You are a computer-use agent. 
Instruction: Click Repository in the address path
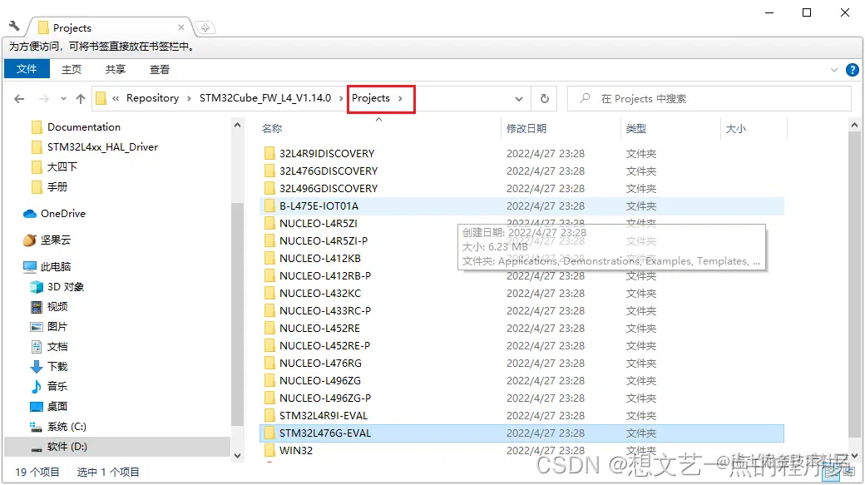[152, 97]
